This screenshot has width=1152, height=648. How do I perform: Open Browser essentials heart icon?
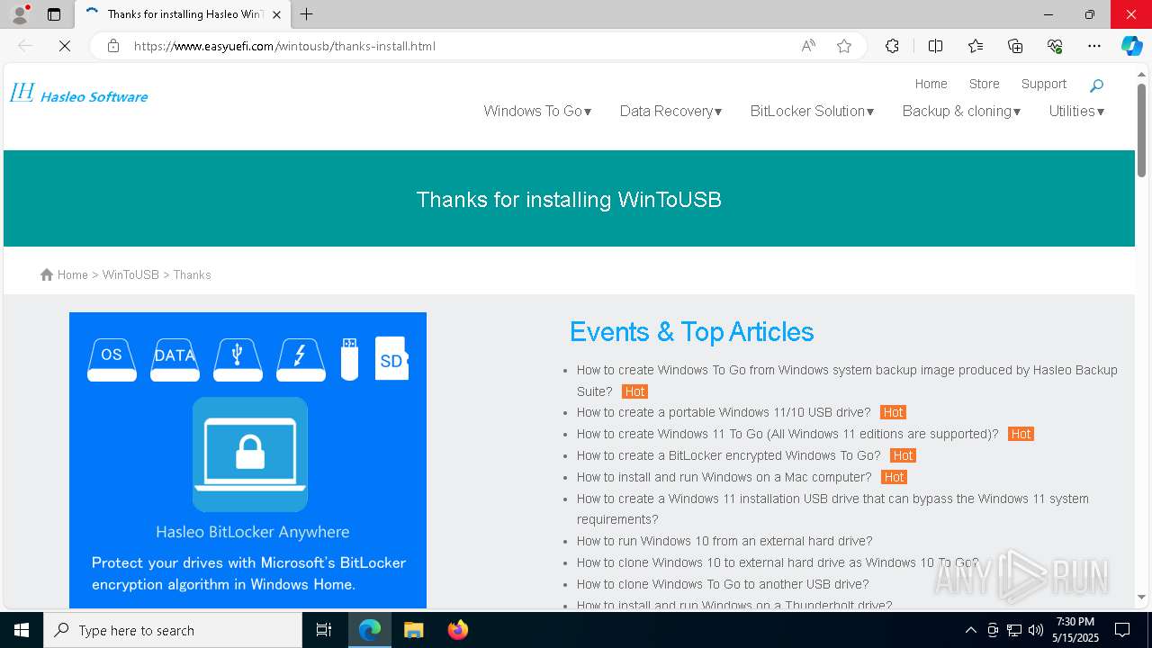point(1055,46)
